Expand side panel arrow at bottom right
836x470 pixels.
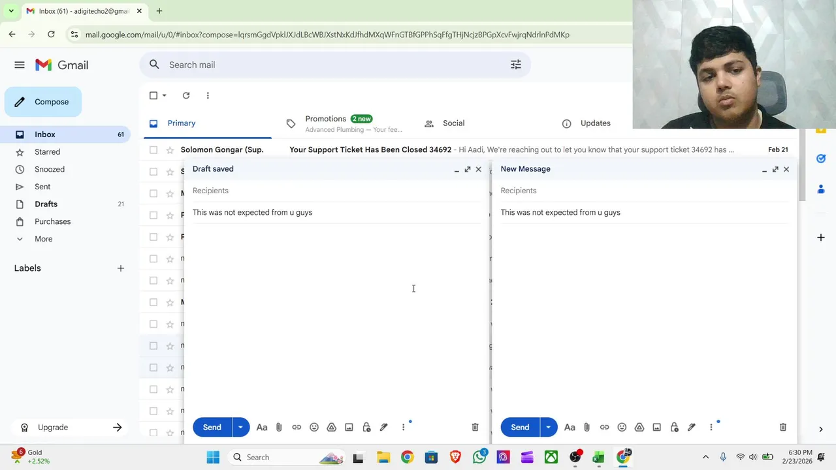[821, 429]
